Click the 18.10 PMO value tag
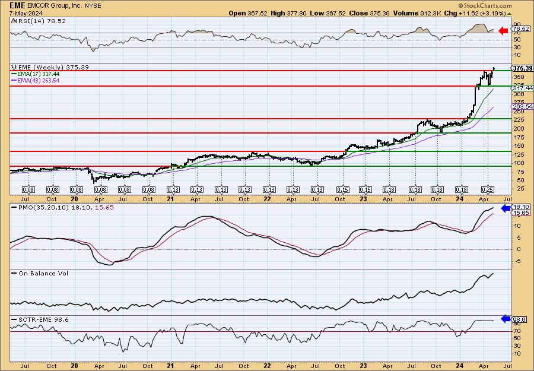 522,207
